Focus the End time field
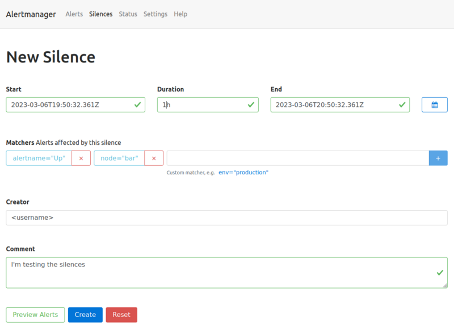Viewport: 454px width, 334px height. pyautogui.click(x=334, y=105)
